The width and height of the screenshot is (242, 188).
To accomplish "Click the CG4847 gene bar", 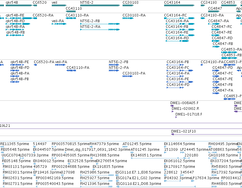I will point(214,11).
